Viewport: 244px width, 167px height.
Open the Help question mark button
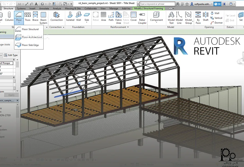click(x=231, y=4)
